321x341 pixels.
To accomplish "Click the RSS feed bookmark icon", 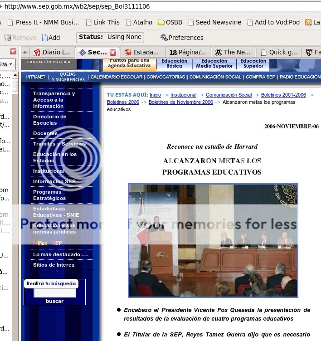I will (x=308, y=22).
